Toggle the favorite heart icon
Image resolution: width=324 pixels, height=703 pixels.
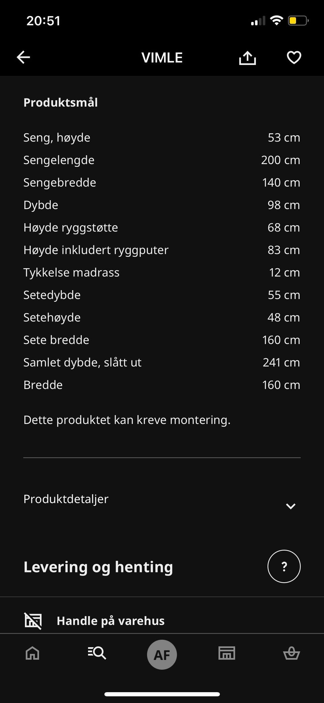pos(294,57)
